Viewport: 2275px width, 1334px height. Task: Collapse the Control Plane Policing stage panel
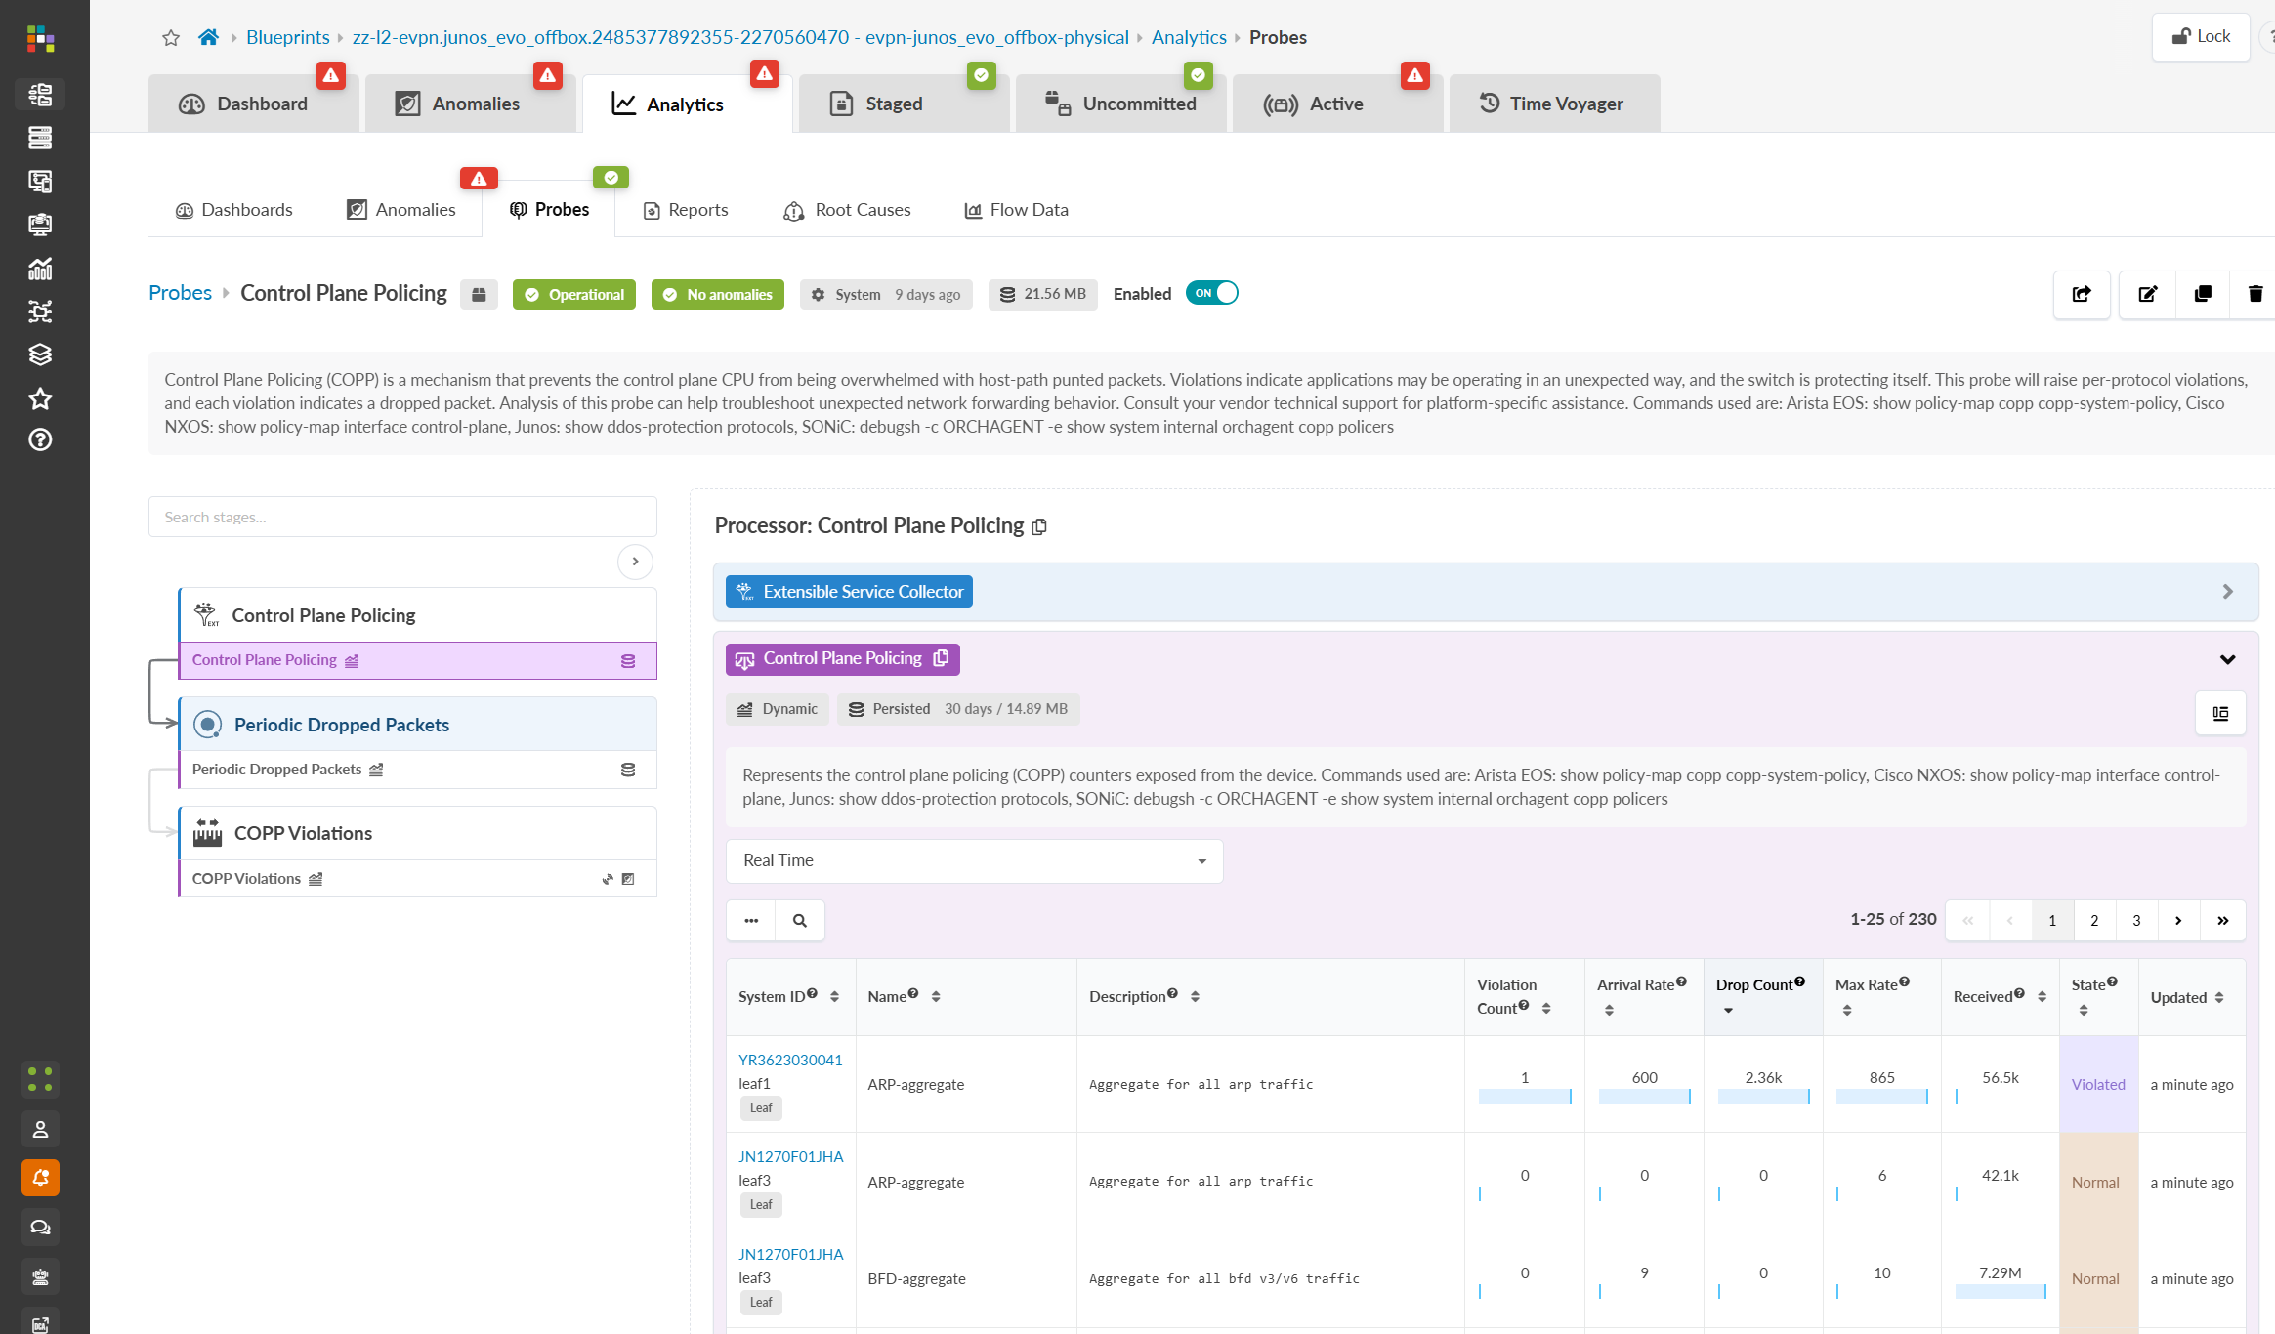coord(2227,659)
